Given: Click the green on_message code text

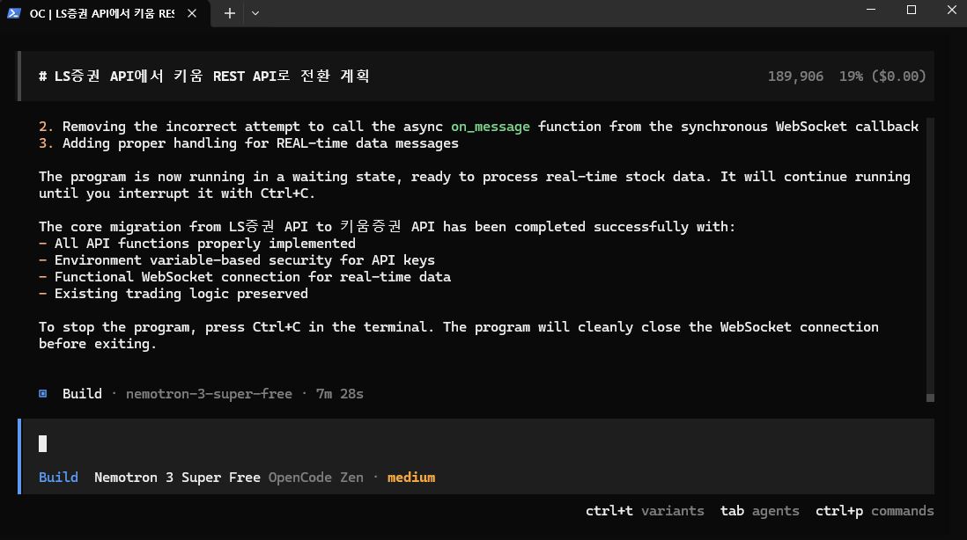Looking at the screenshot, I should point(491,127).
